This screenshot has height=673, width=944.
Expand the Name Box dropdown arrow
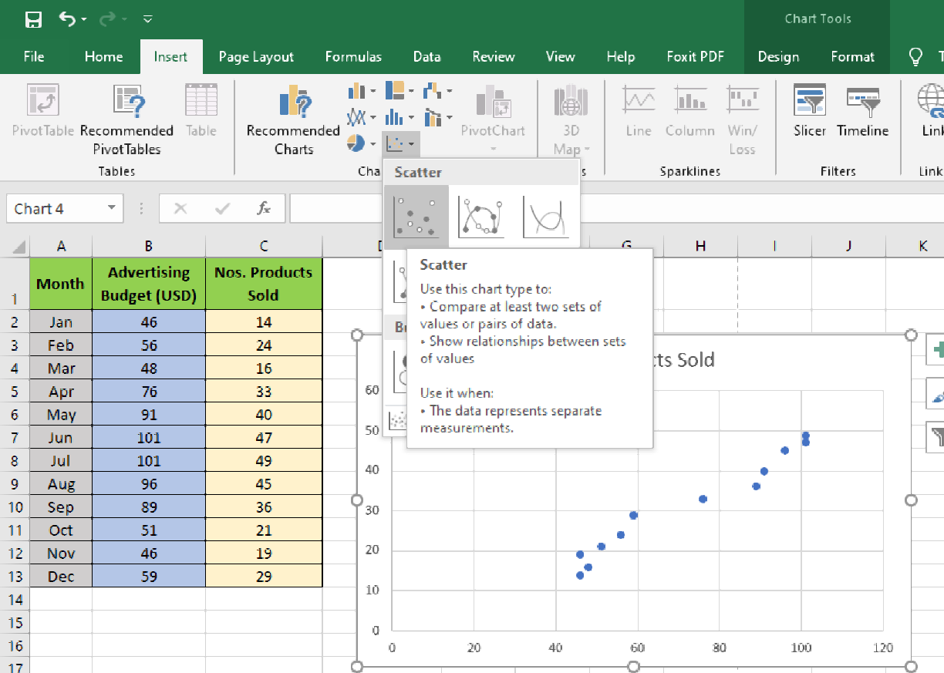(112, 208)
